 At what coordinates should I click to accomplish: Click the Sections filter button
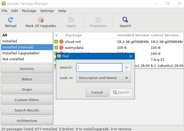(27, 69)
